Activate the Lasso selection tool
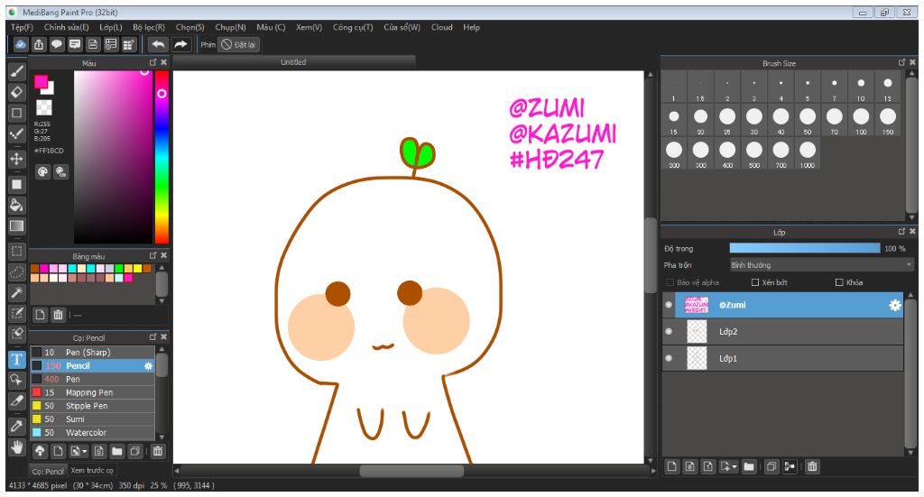Screen dimensions: 924x497 click(16, 272)
